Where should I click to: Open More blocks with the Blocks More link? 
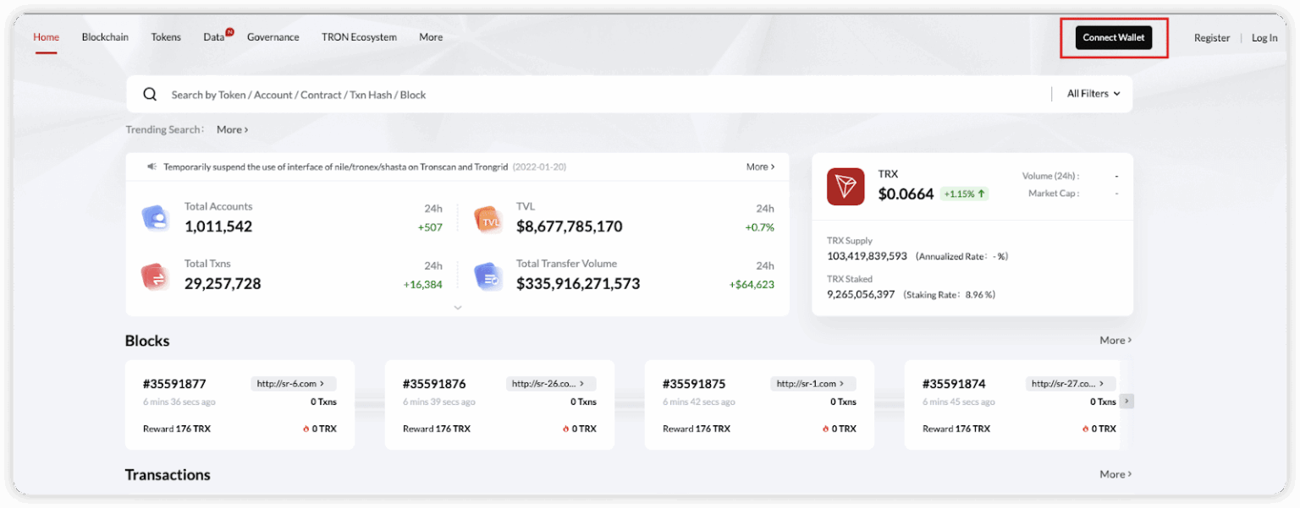pyautogui.click(x=1114, y=340)
